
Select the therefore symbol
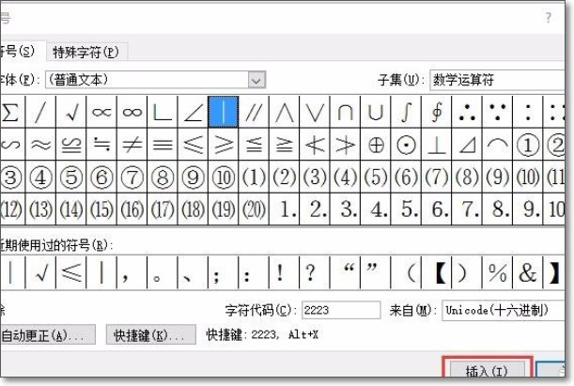[467, 112]
